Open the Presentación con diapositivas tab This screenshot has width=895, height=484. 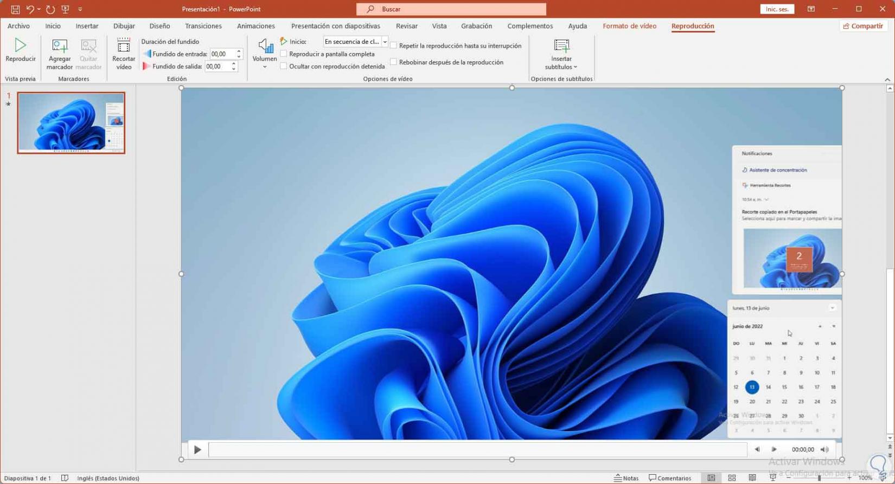[x=336, y=26]
